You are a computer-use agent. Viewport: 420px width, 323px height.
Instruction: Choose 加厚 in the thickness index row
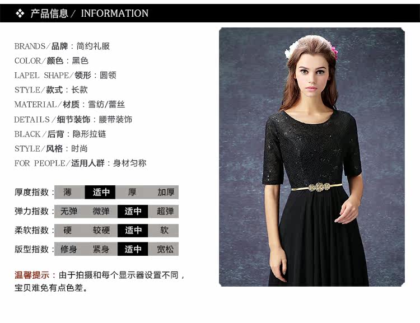tap(166, 192)
